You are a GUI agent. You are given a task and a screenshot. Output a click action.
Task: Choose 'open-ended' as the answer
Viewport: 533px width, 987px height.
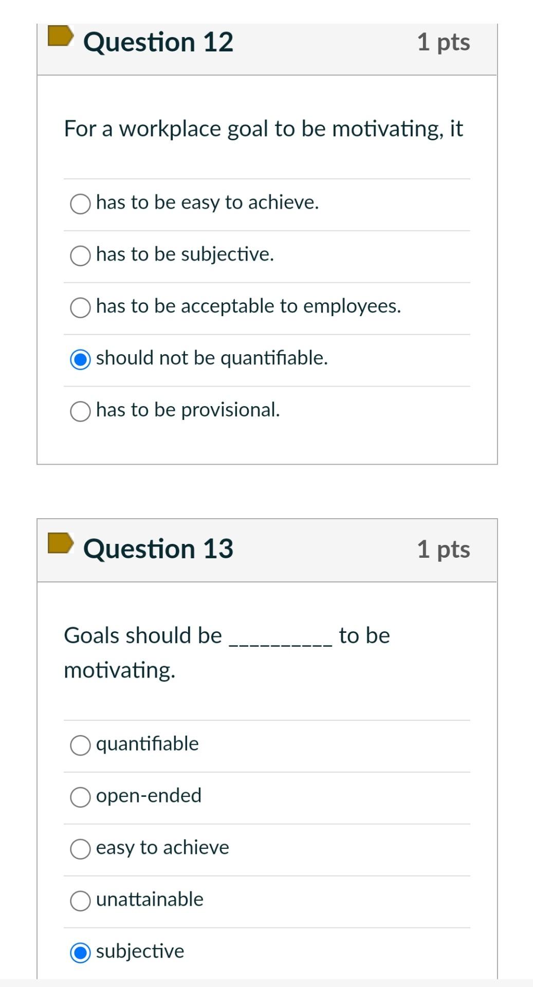pos(80,796)
